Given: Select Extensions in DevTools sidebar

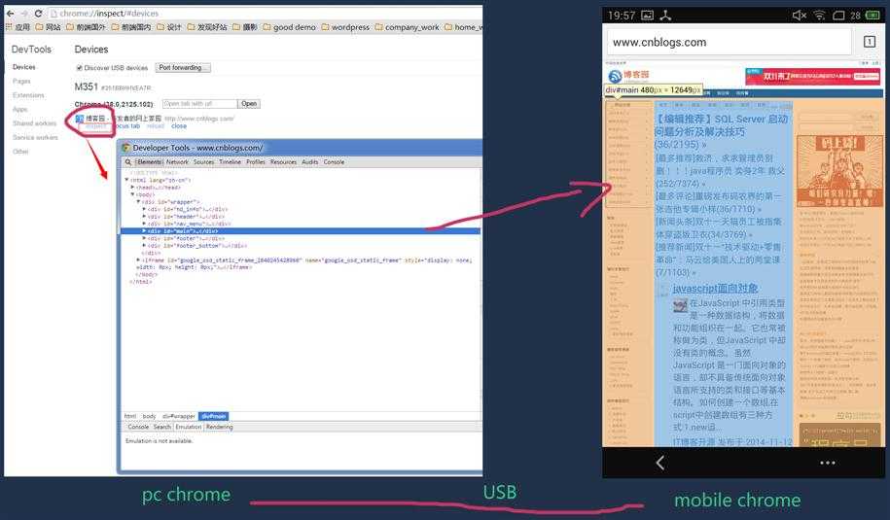Looking at the screenshot, I should pos(28,95).
